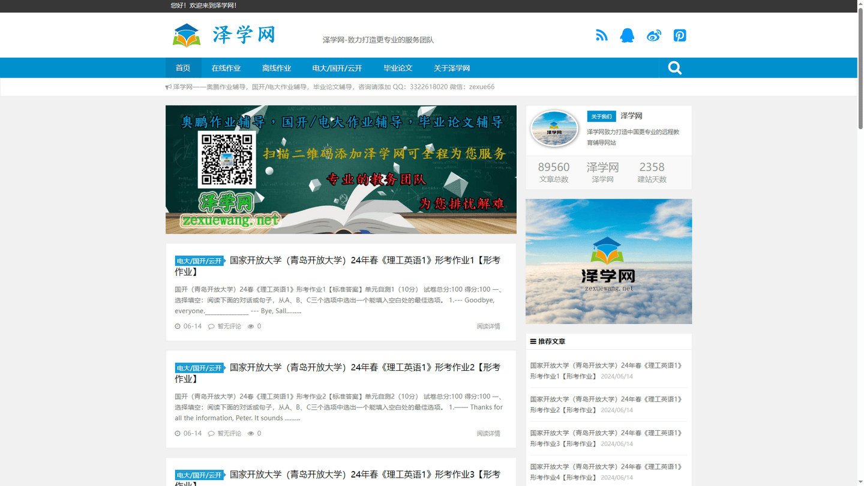Click category tag on 形考作业2 post
This screenshot has width=864, height=486.
point(199,368)
